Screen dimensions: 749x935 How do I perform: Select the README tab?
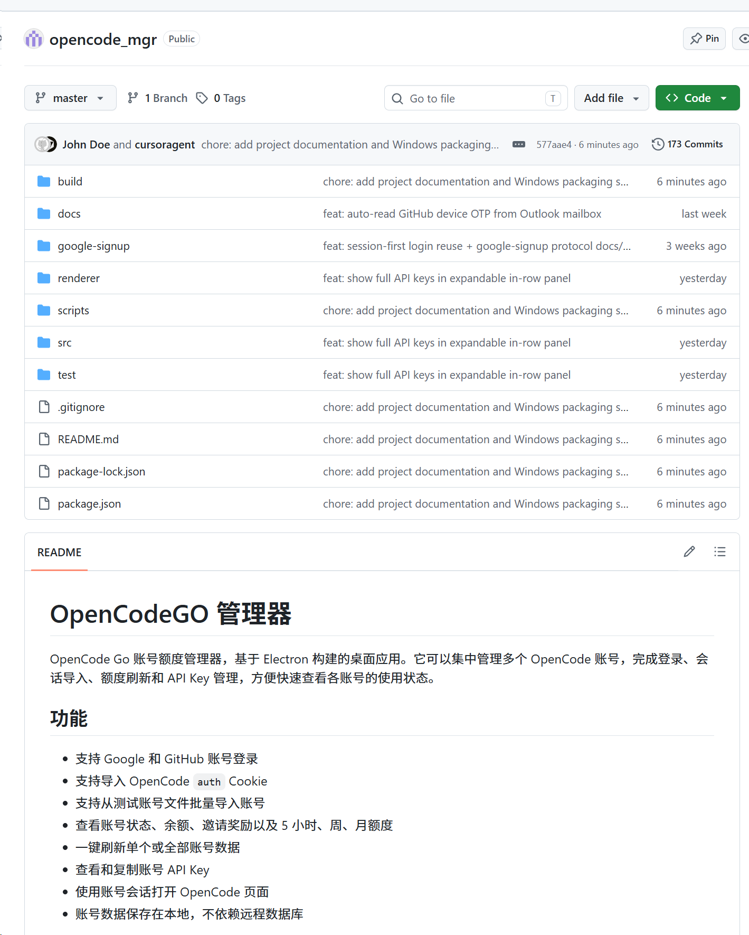pyautogui.click(x=59, y=552)
